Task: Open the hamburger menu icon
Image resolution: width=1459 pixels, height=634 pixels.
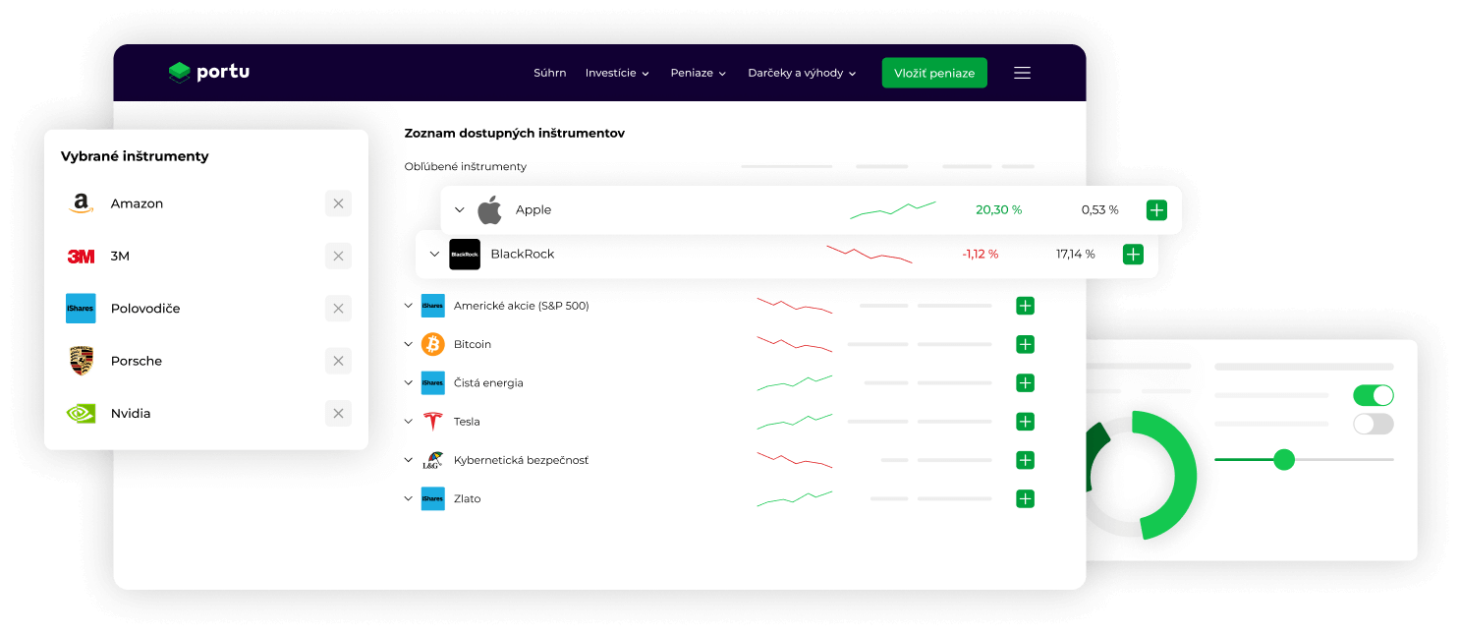Action: pos(1022,73)
